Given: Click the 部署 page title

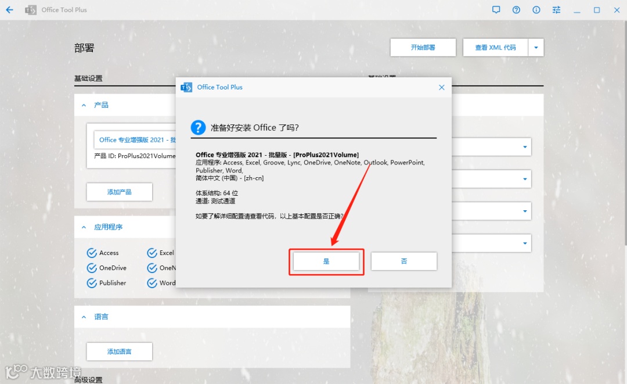Looking at the screenshot, I should pyautogui.click(x=84, y=48).
